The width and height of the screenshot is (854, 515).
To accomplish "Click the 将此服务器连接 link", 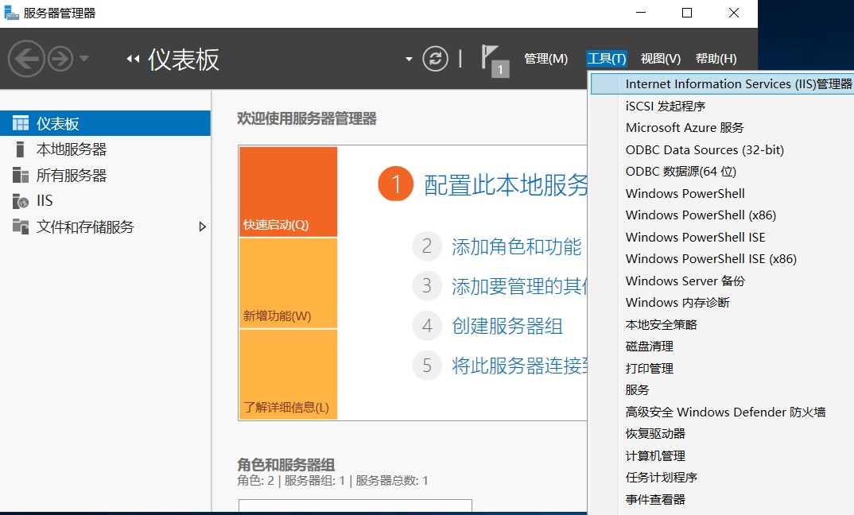I will coord(519,366).
